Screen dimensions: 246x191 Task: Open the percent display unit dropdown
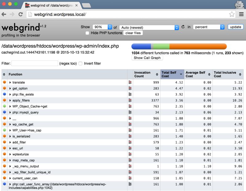[208, 27]
